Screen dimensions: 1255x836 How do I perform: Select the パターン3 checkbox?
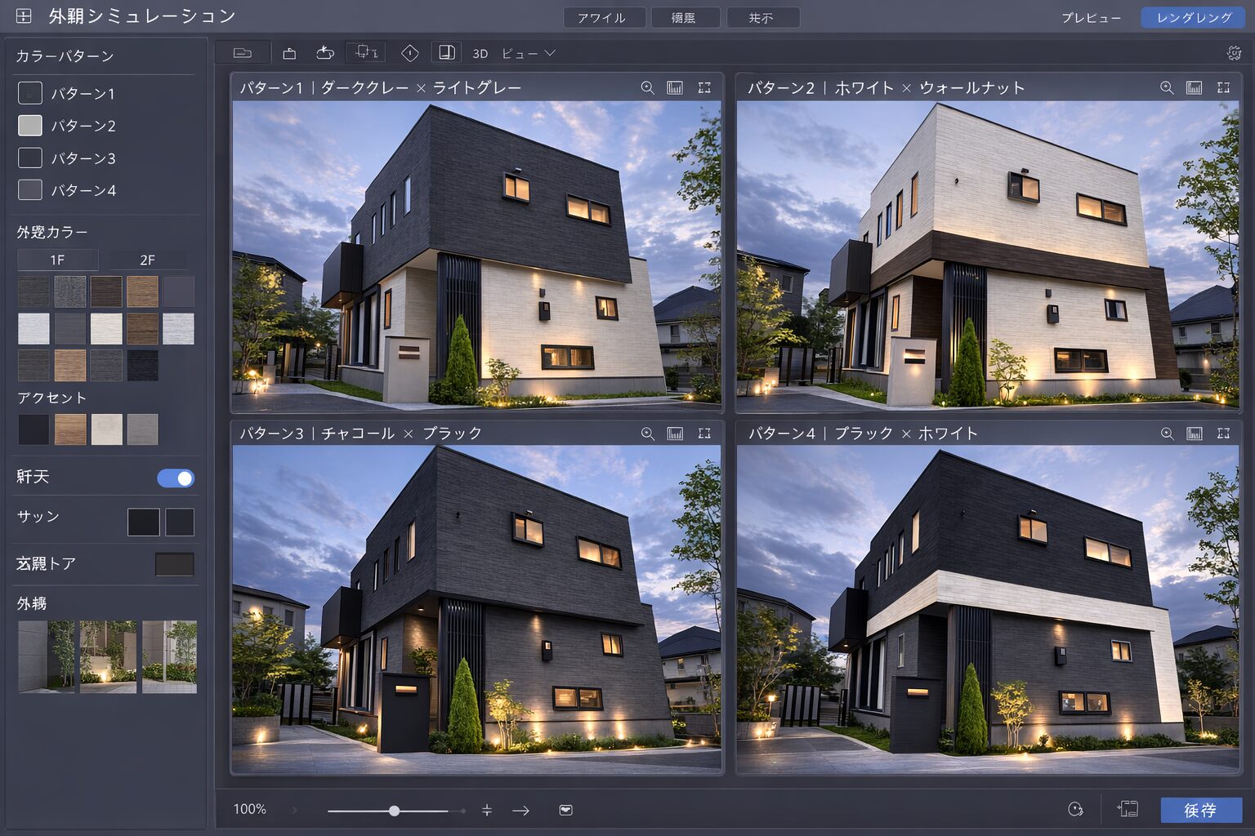[x=30, y=158]
